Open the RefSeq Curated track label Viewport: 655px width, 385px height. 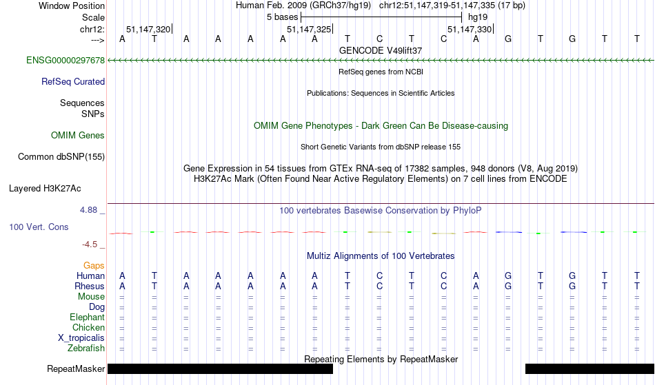73,81
